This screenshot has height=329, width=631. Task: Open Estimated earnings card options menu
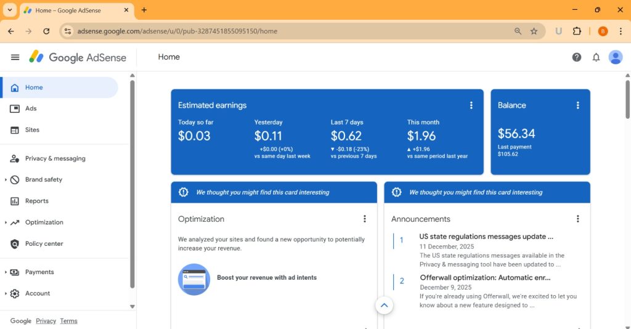pyautogui.click(x=471, y=105)
